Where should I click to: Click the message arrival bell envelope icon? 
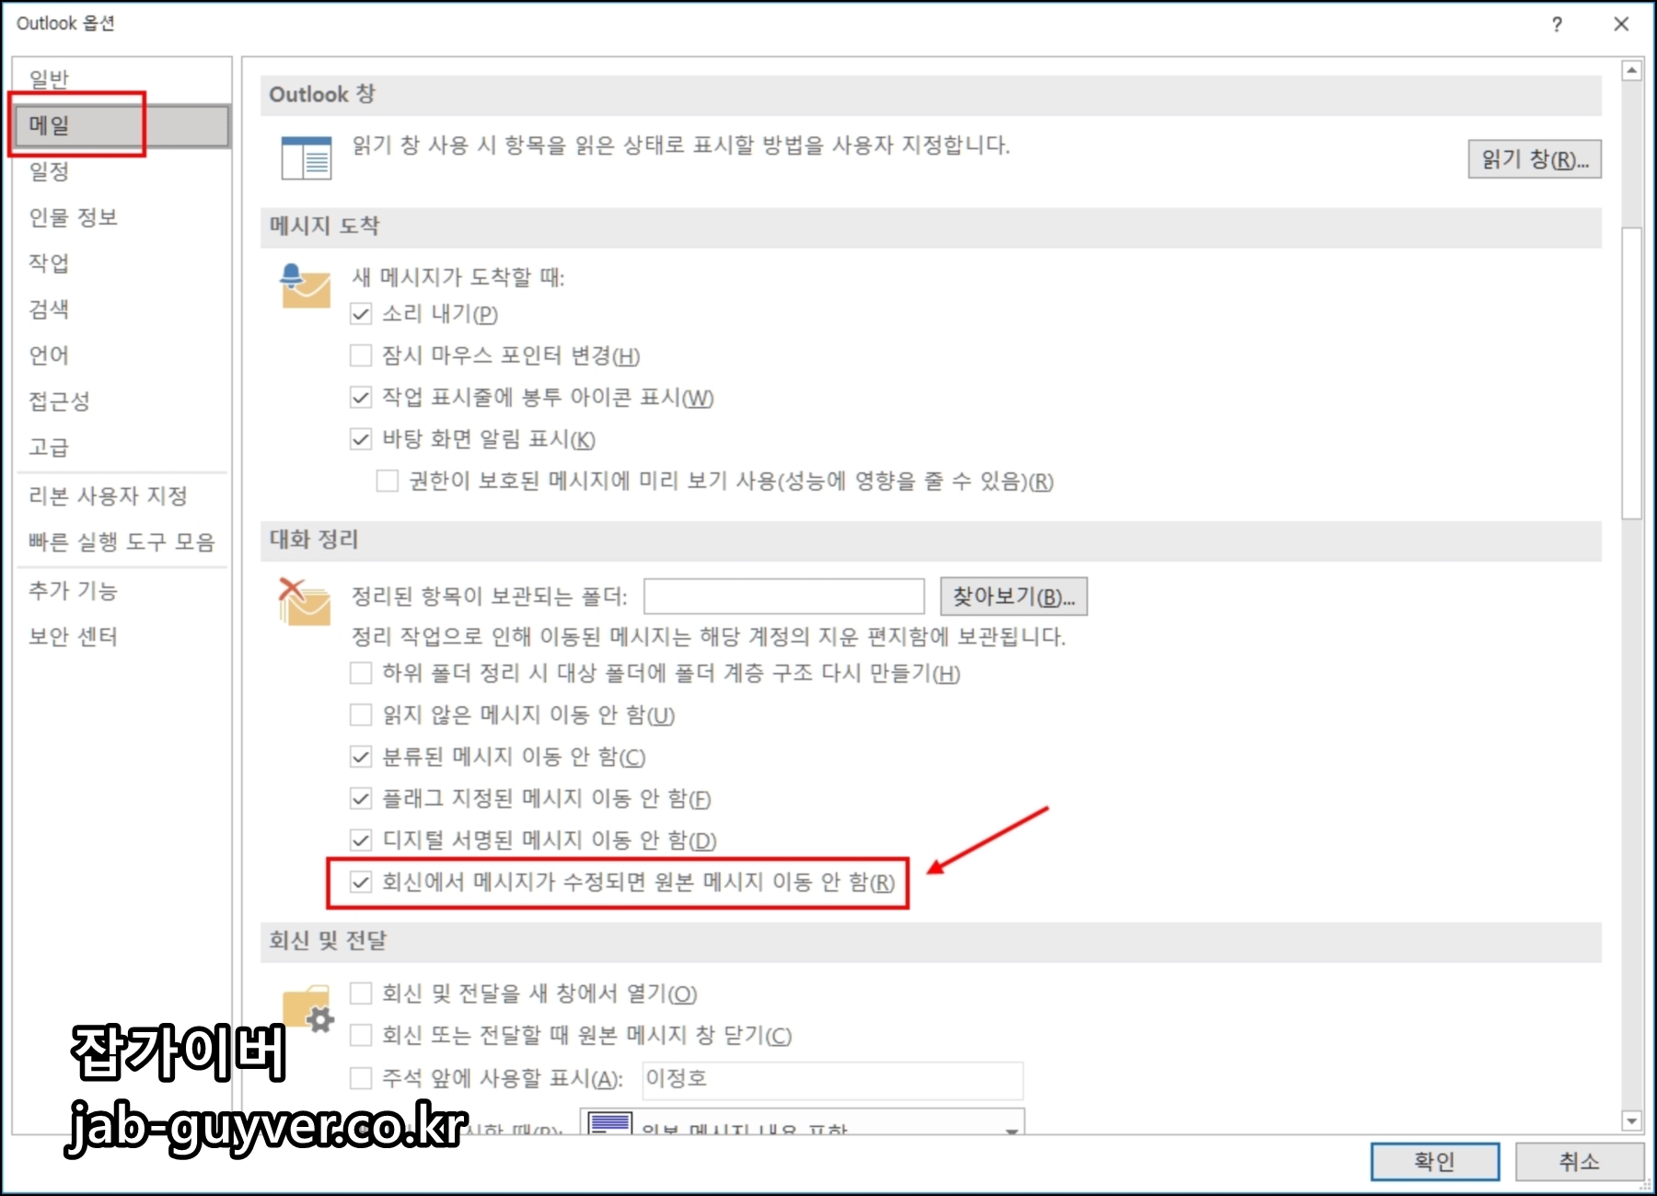[305, 286]
